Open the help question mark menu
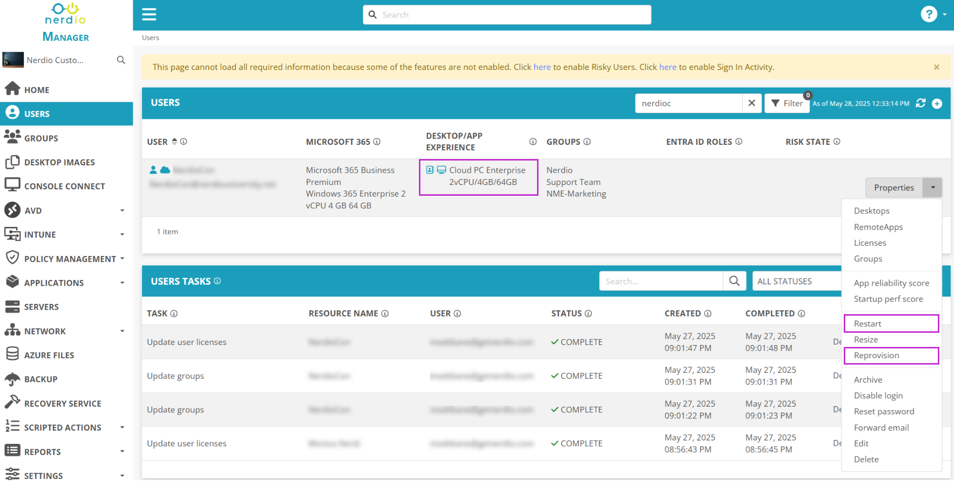954x483 pixels. (x=929, y=14)
